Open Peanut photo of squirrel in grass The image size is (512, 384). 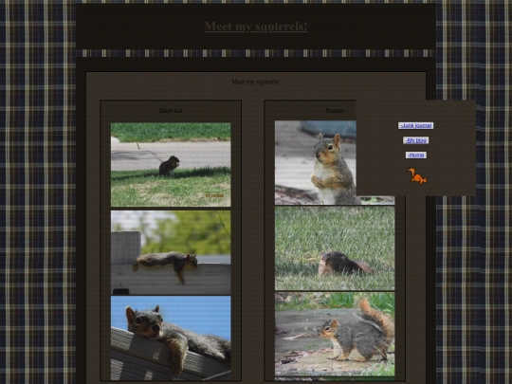tap(335, 248)
